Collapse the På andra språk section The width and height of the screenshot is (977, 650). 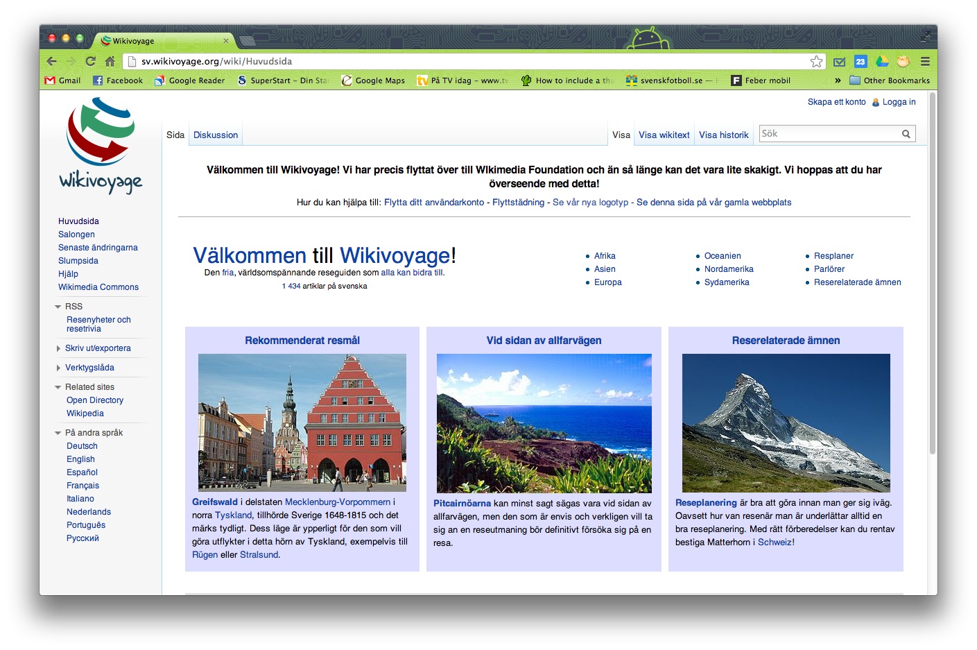pos(58,431)
